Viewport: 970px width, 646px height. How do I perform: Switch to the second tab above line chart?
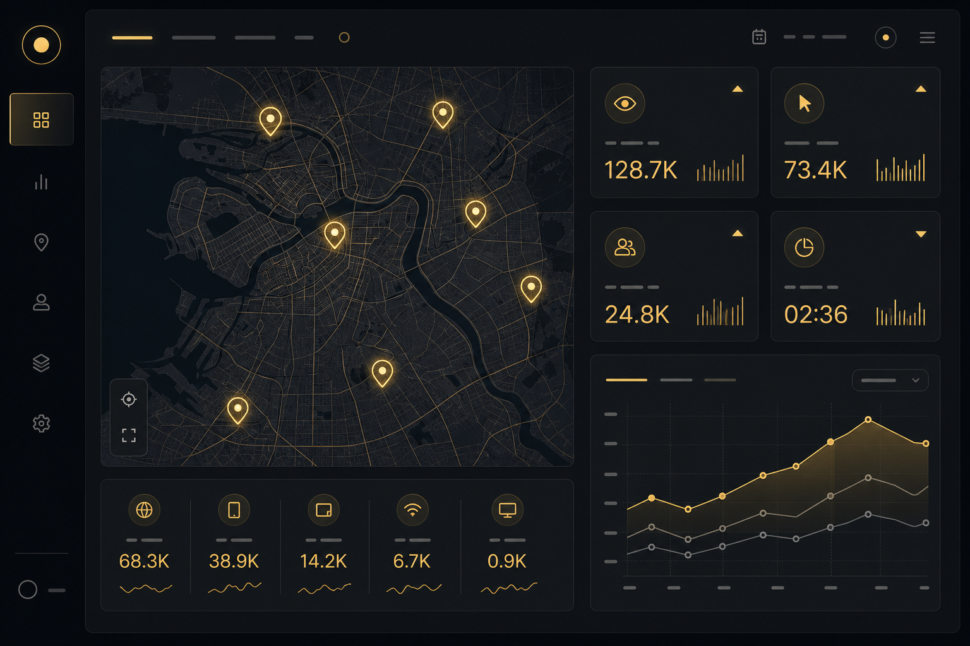(x=676, y=380)
